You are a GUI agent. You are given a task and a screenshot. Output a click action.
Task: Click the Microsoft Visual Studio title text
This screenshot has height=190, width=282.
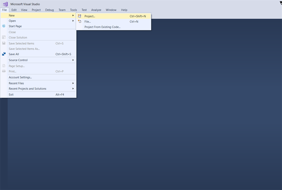click(x=25, y=4)
